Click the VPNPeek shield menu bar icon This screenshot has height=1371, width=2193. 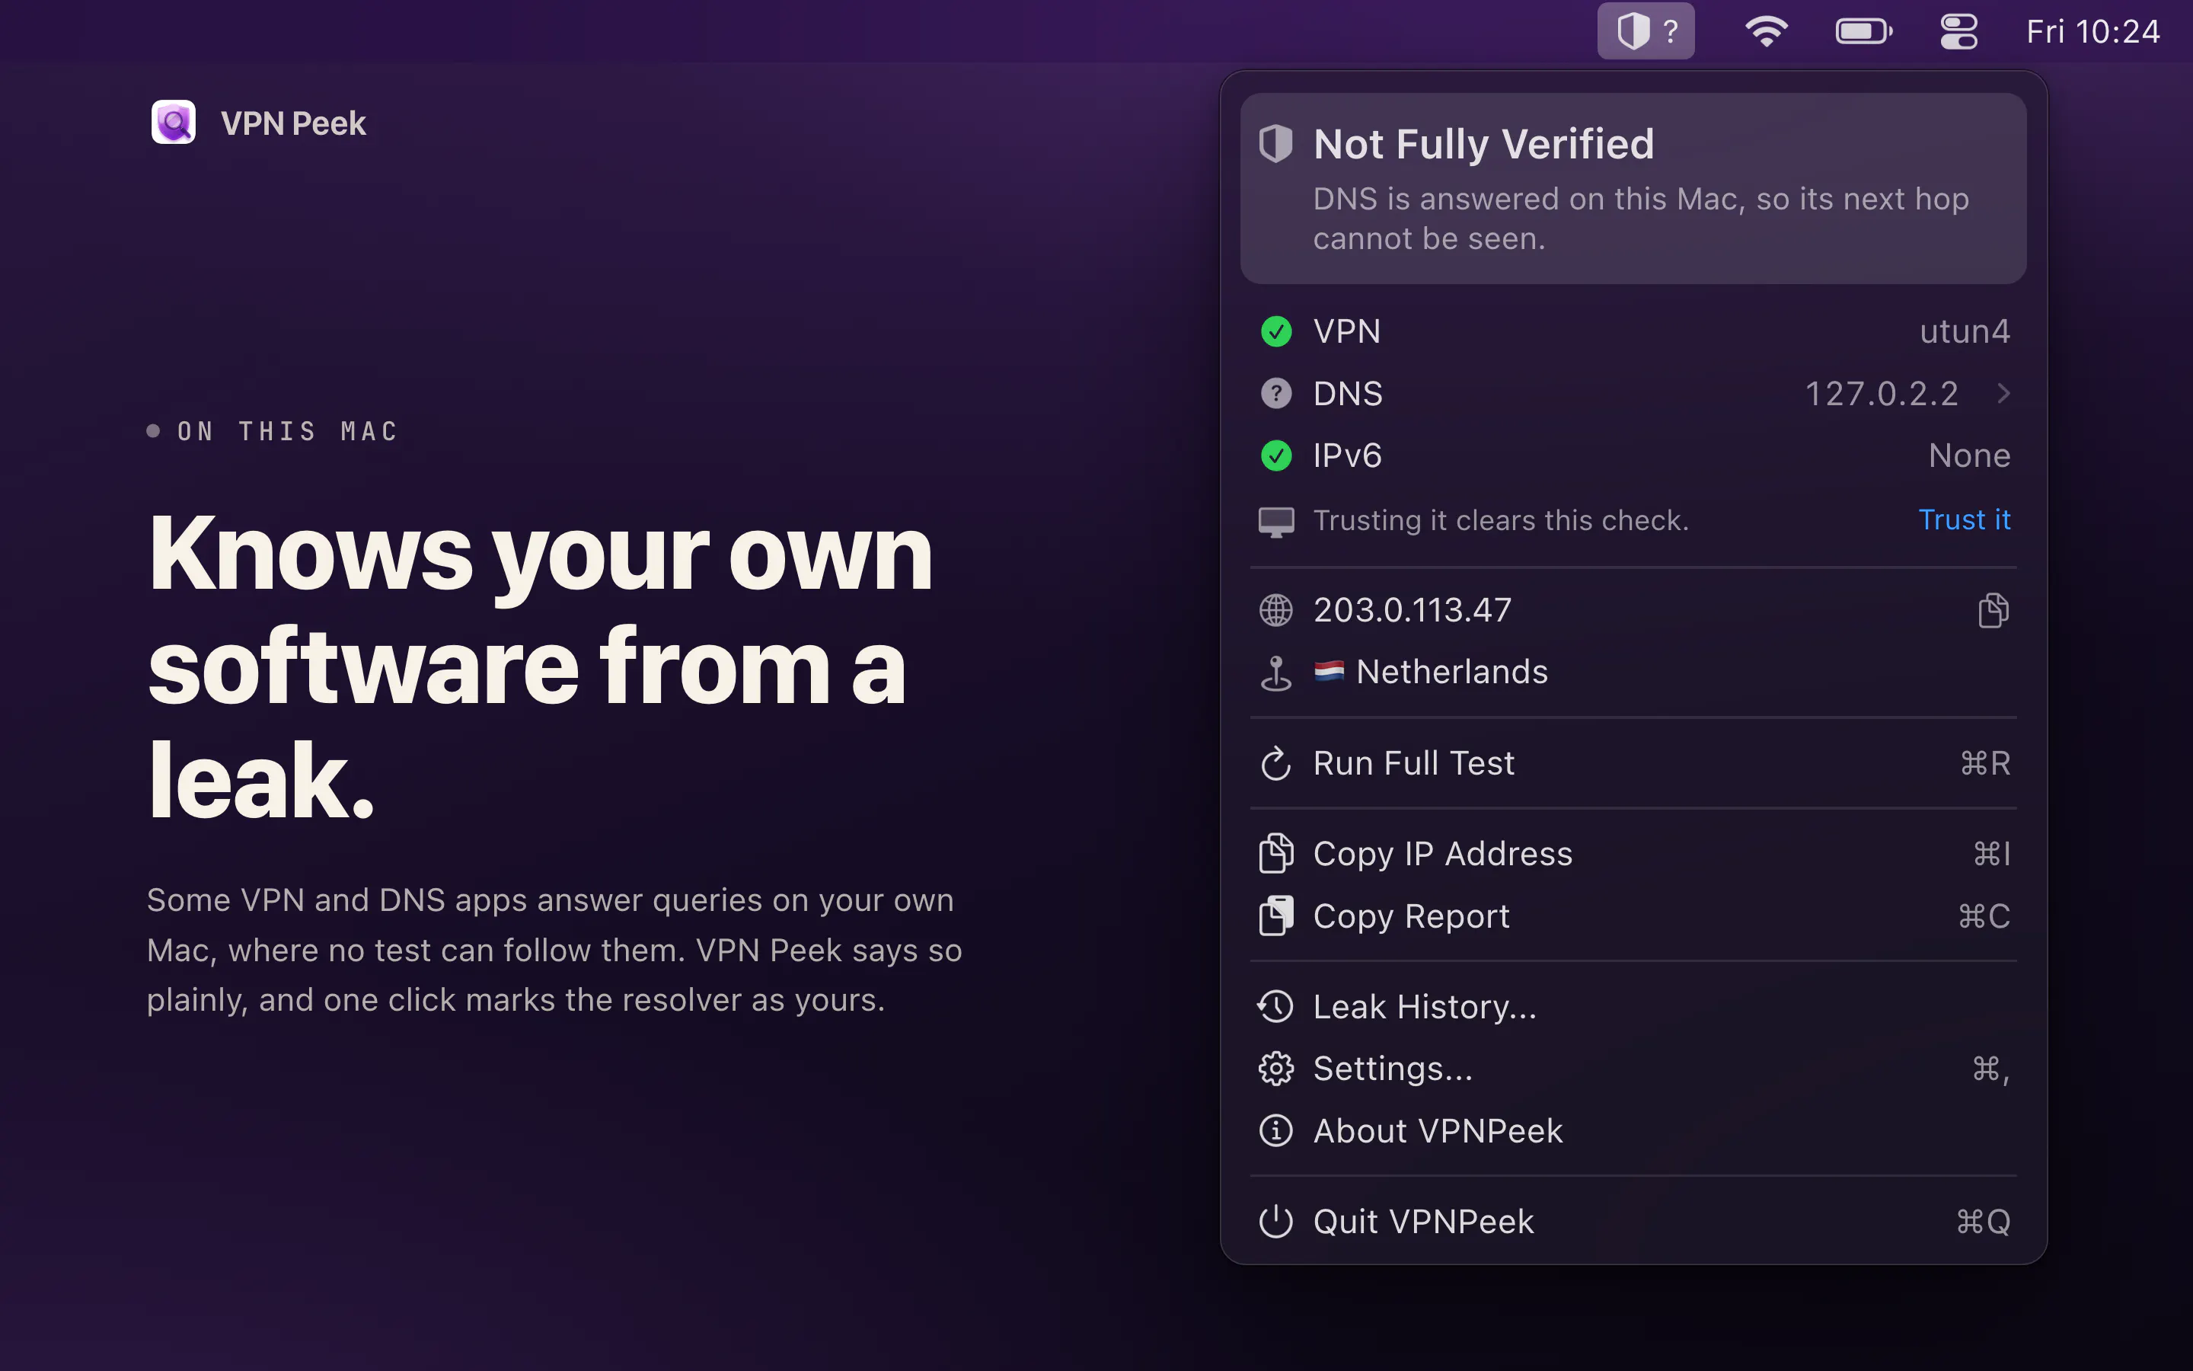click(1646, 32)
